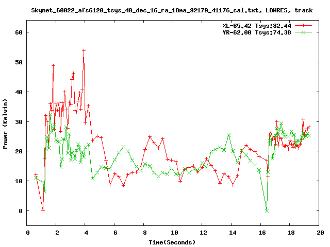Click the x-axis tick label 12
The image size is (330, 247).
[203, 233]
